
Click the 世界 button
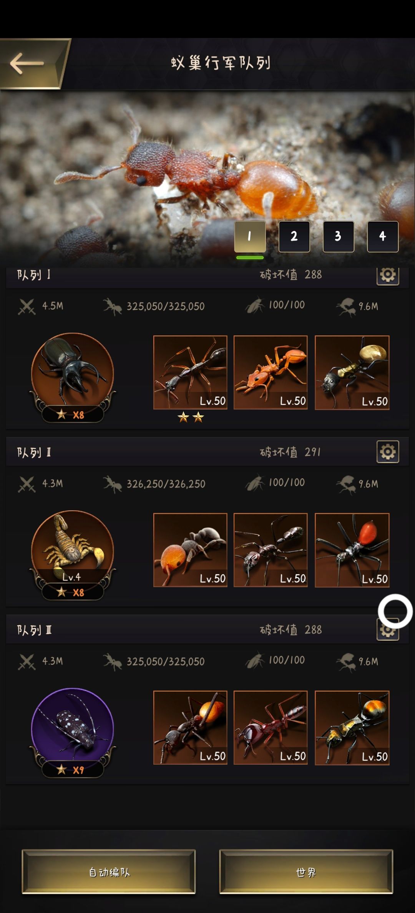pyautogui.click(x=306, y=871)
